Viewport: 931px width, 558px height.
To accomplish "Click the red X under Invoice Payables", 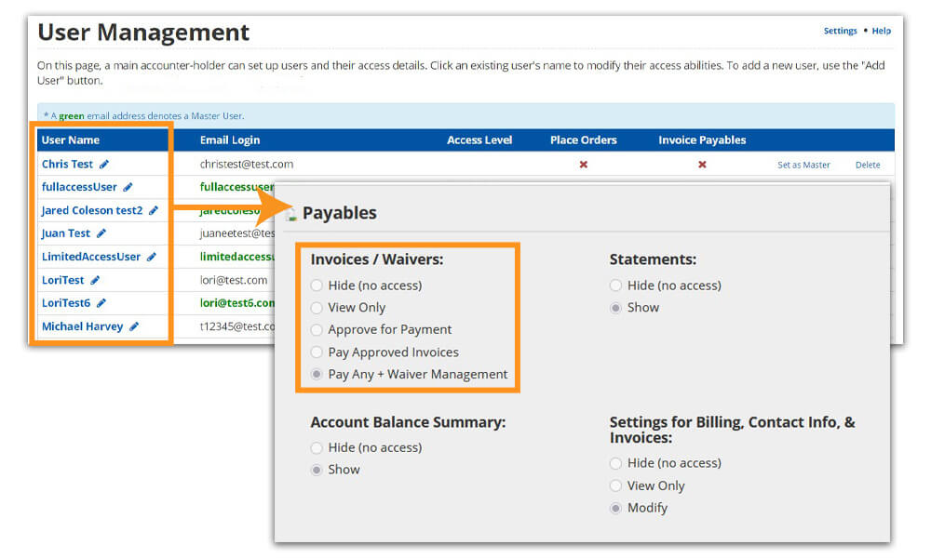I will (702, 165).
